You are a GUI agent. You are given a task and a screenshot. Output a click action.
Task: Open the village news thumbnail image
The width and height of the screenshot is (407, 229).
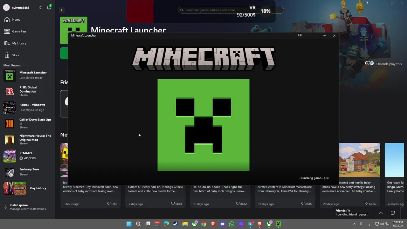pos(360,160)
